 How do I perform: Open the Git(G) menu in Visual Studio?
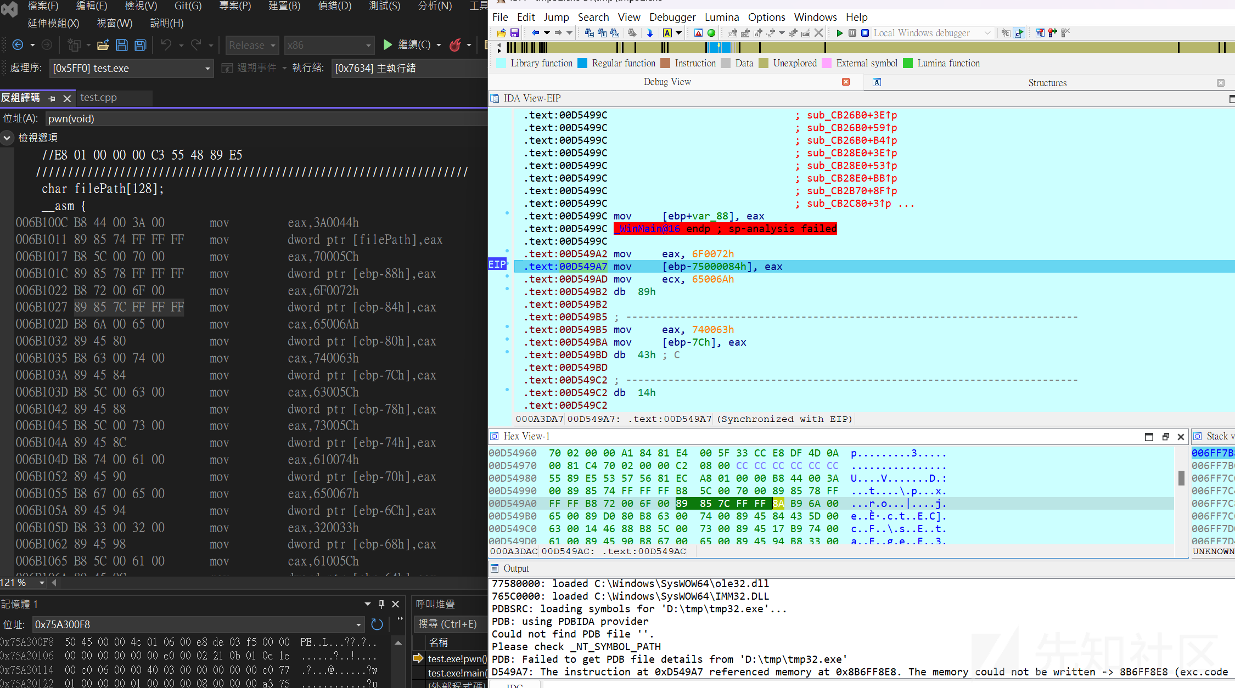click(x=188, y=5)
